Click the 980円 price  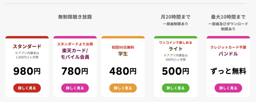(x=27, y=71)
